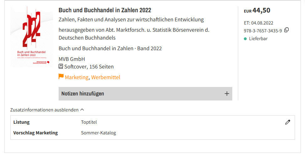Open the Werbemittel tag link
This screenshot has width=305, height=157.
106,77
